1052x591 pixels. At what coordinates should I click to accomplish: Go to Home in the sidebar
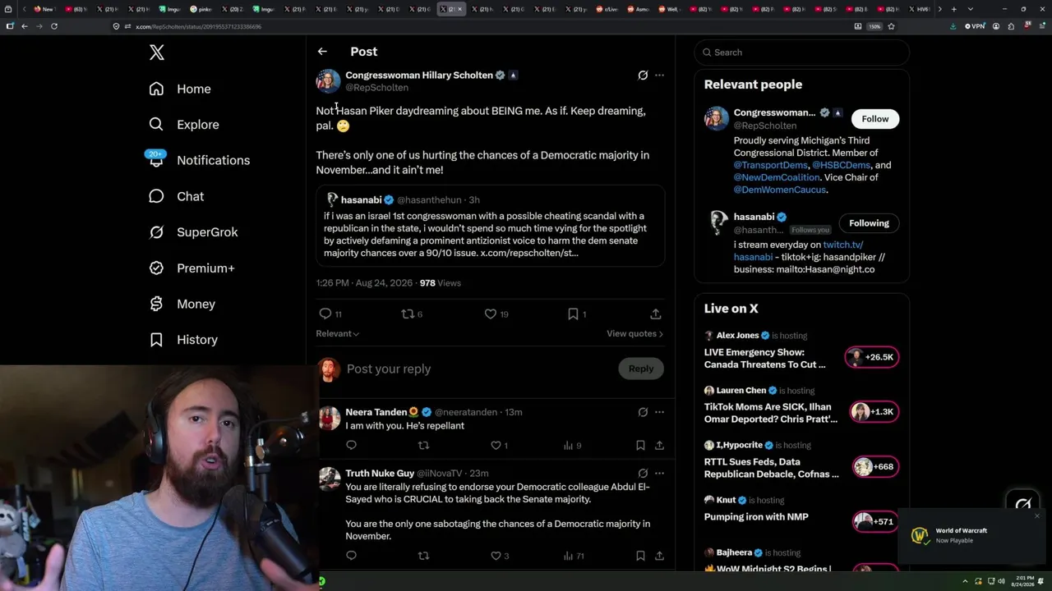180,89
